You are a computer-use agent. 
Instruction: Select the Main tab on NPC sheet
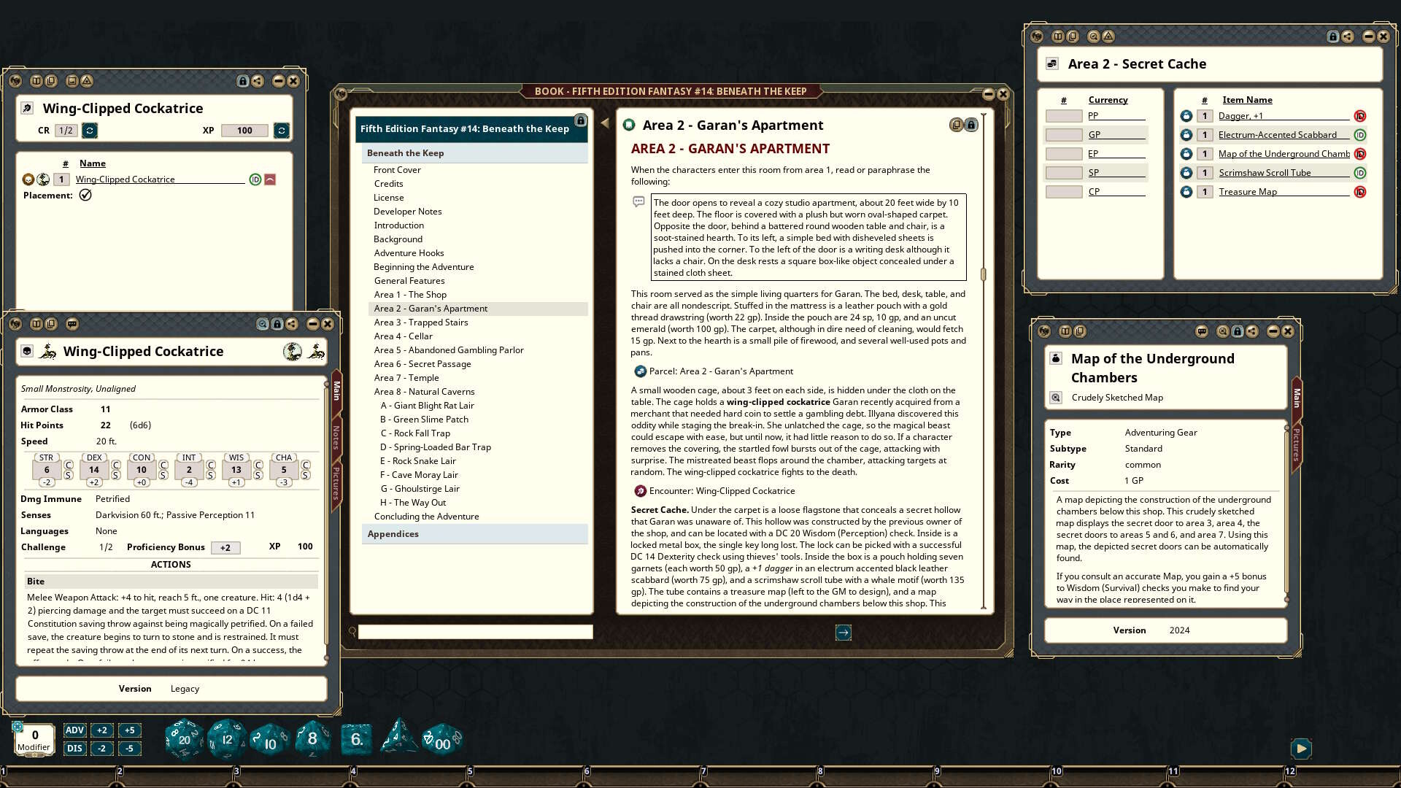[336, 390]
